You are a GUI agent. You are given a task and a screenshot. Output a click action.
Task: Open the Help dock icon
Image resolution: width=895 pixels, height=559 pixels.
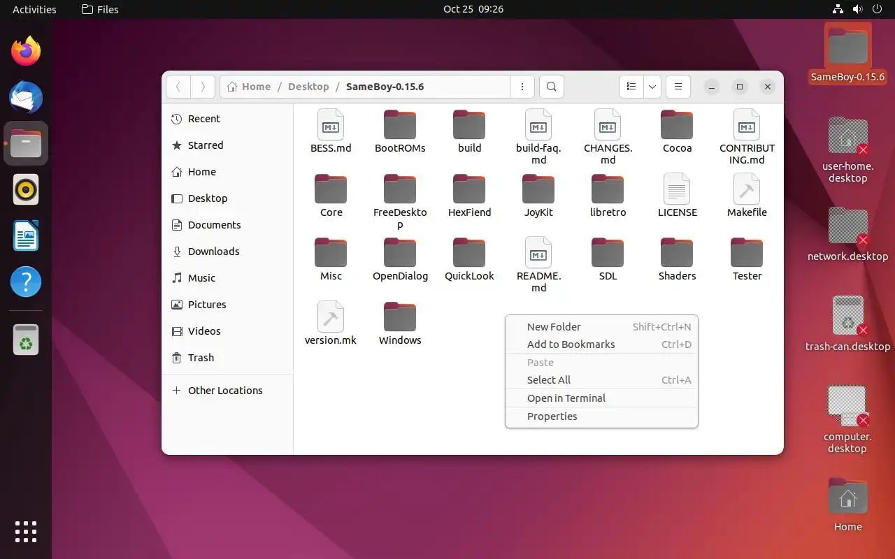[x=26, y=282]
